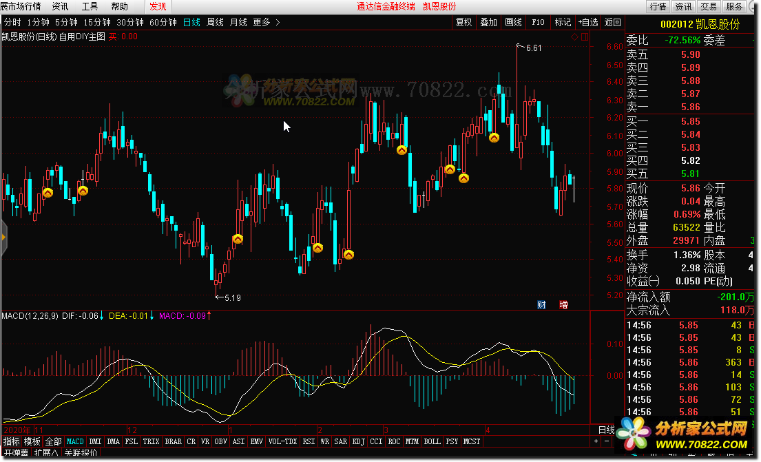This screenshot has width=761, height=462.
Task: Click the 买四 5.82 order book row
Action: pos(689,160)
